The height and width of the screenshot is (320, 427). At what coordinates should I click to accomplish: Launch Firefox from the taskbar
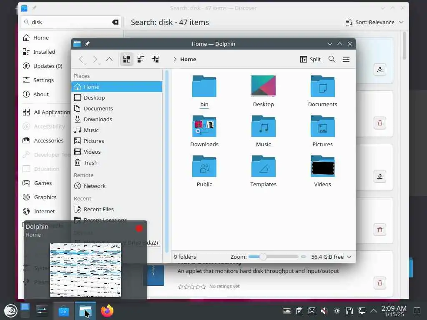pos(107,311)
